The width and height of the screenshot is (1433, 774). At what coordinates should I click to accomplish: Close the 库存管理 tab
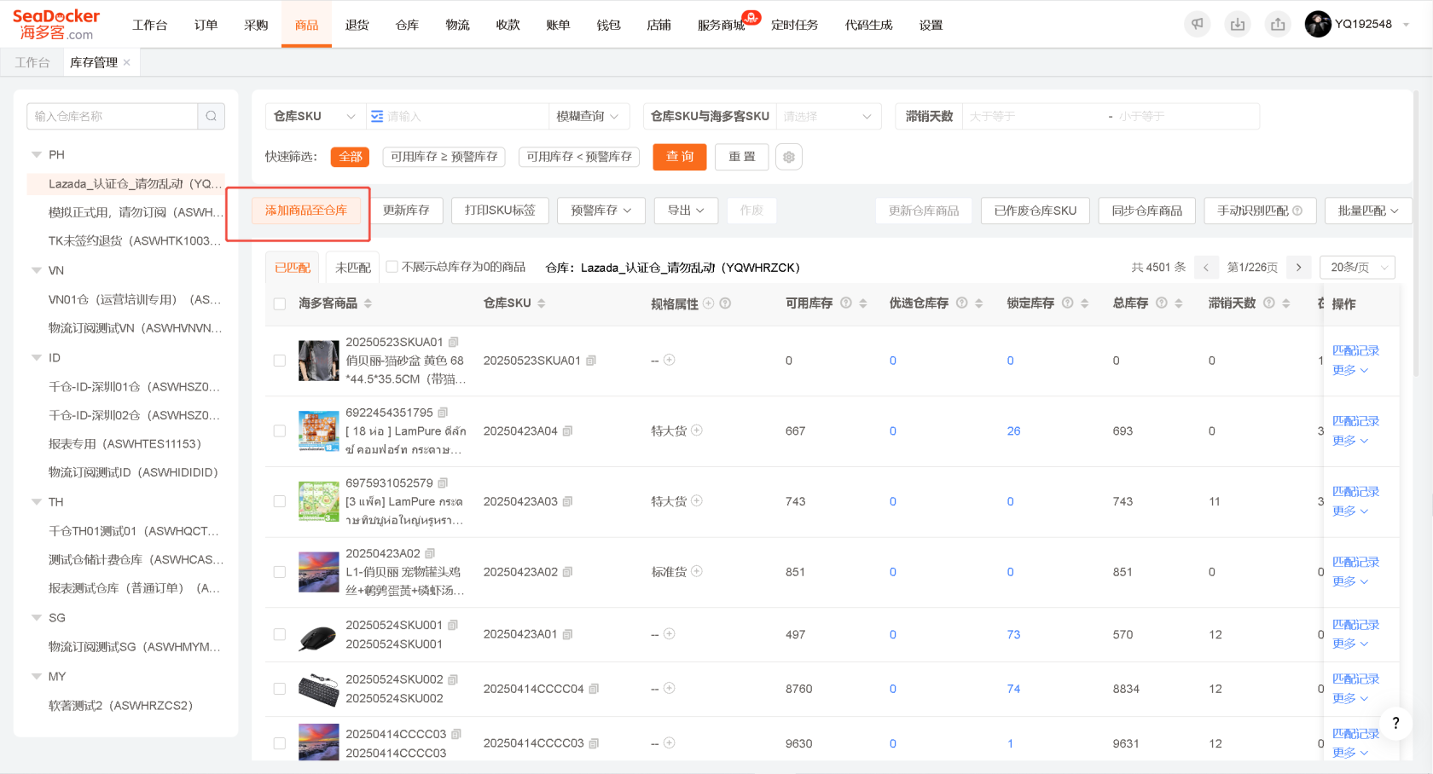[127, 62]
